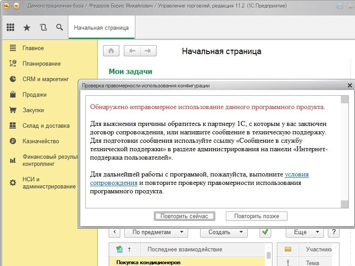
Task: Click the green checkmark button
Action: 265,232
